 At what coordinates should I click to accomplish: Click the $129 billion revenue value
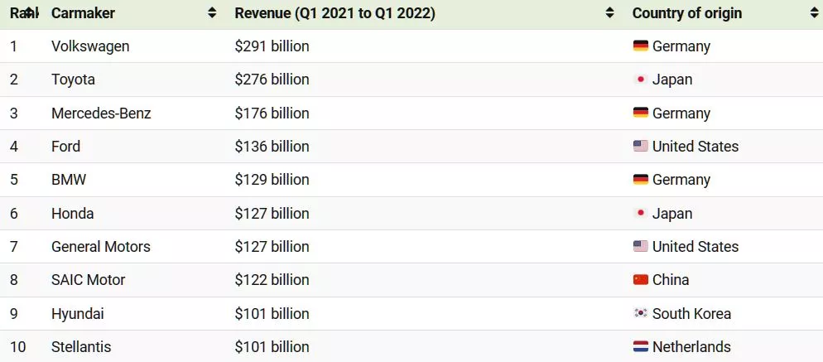[x=272, y=180]
